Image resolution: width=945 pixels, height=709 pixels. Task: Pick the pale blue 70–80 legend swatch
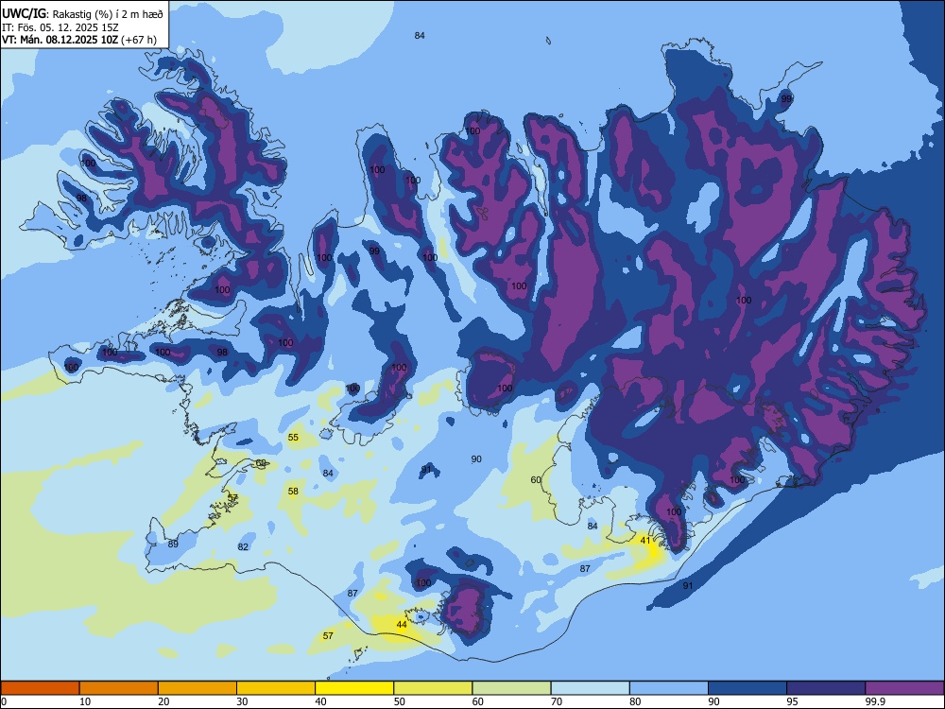point(590,688)
